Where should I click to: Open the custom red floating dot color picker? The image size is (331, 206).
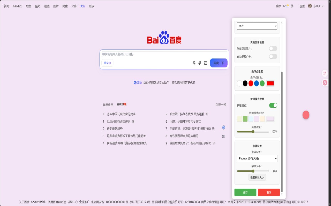tap(270, 83)
